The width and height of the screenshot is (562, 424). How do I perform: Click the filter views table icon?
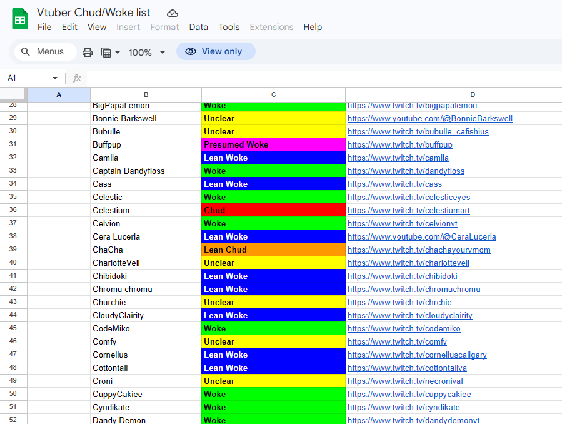tap(106, 53)
